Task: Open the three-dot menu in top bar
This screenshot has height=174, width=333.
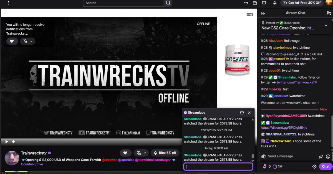Action: pyautogui.click(x=8, y=3)
